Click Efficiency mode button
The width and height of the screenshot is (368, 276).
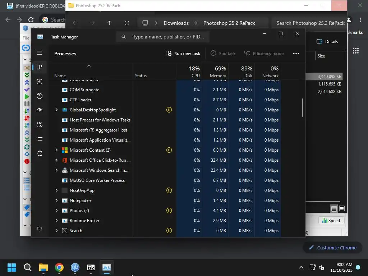[x=264, y=54]
